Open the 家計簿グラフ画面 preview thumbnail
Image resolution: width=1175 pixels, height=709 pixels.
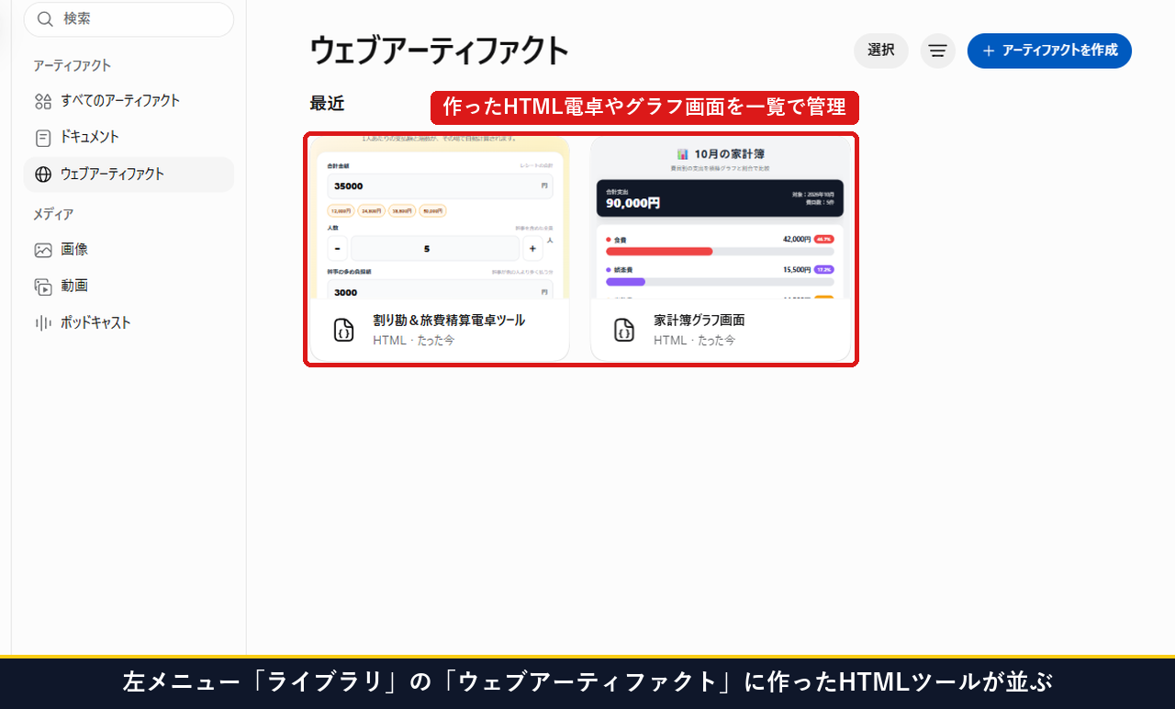pos(721,217)
